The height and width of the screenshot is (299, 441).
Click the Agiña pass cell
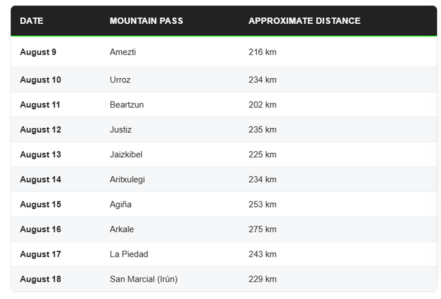(x=120, y=204)
